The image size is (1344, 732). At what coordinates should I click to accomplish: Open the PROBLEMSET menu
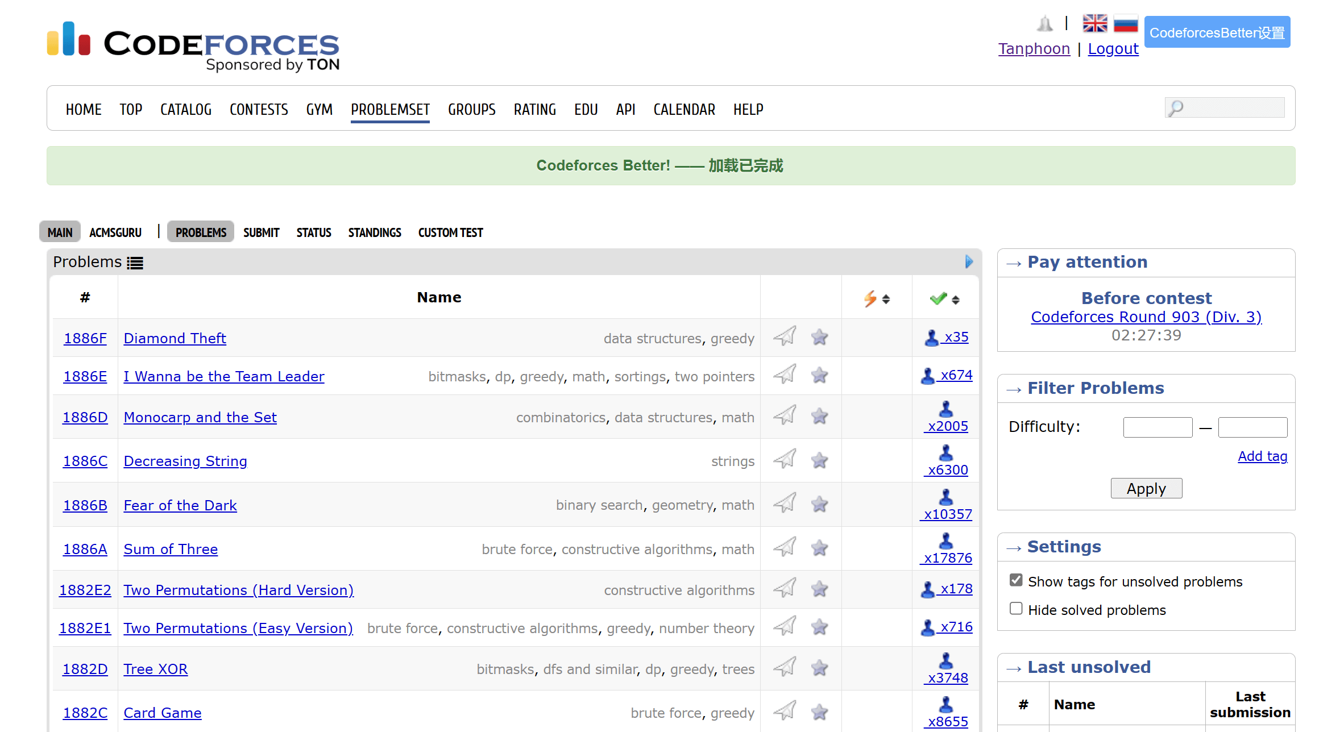tap(390, 110)
